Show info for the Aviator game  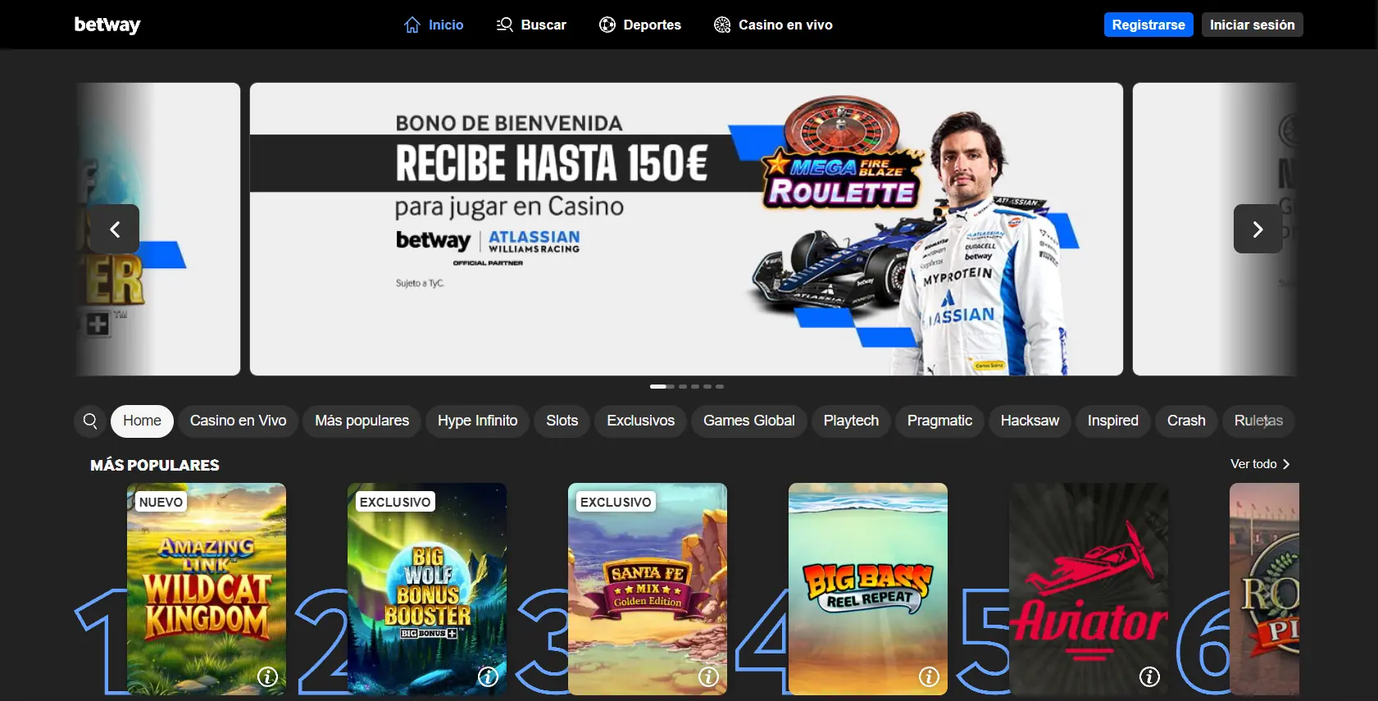1150,676
